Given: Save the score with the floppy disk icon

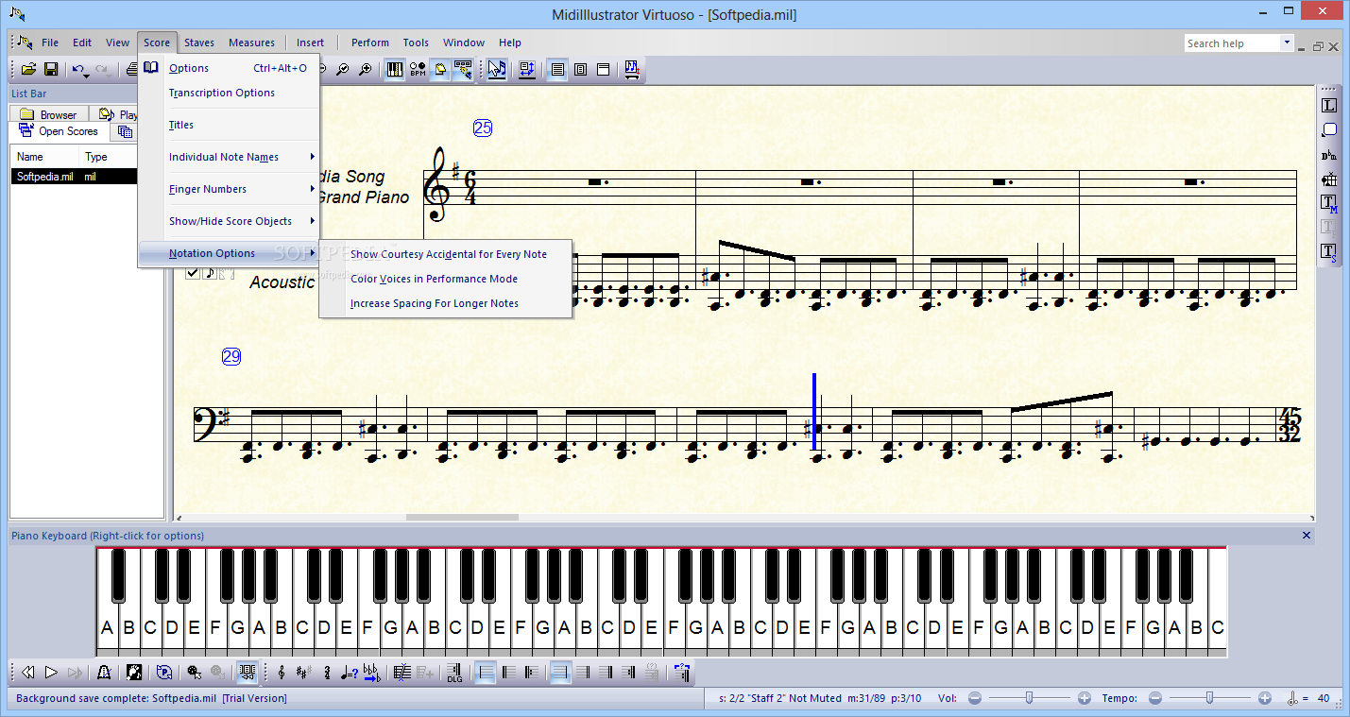Looking at the screenshot, I should coord(51,69).
